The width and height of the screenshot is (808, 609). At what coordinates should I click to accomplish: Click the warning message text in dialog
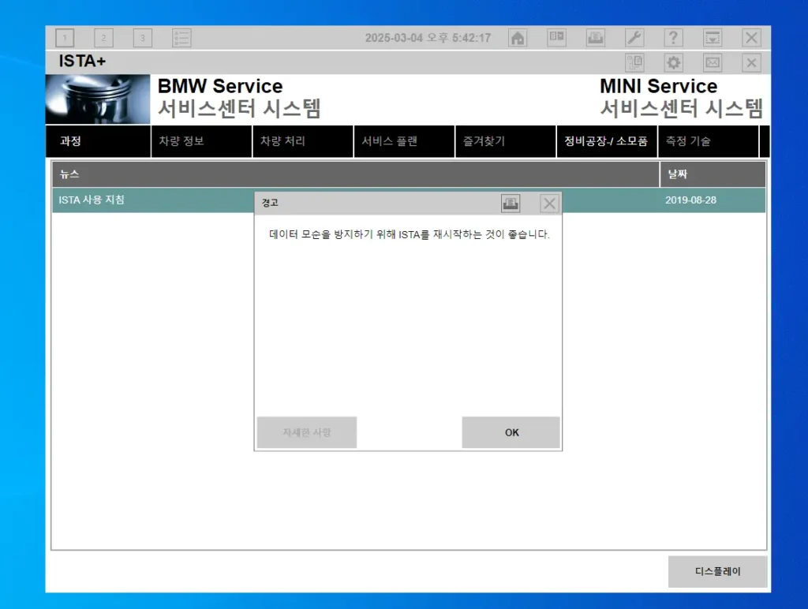(410, 234)
